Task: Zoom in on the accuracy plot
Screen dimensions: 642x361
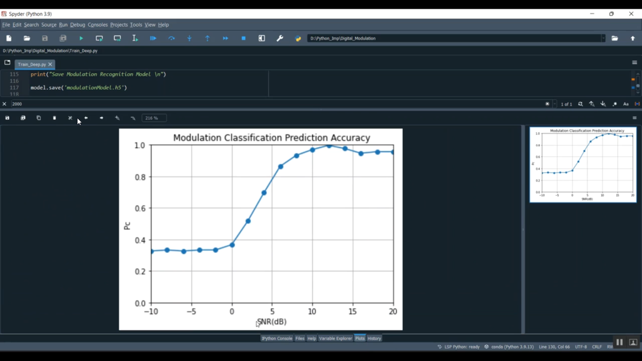Action: 117,118
